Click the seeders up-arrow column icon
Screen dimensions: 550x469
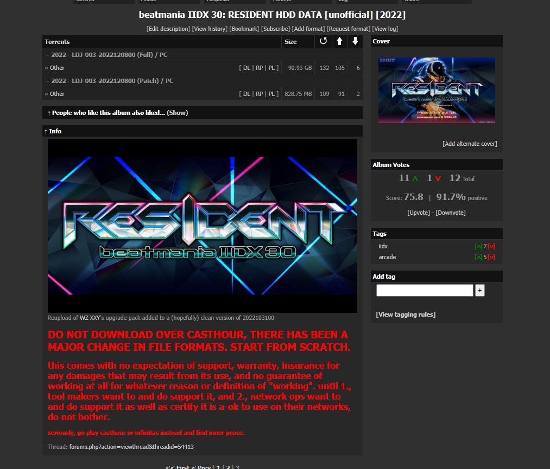click(339, 41)
